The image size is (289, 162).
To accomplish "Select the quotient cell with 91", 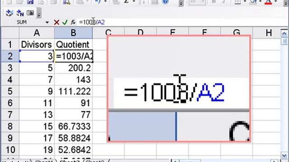I will pos(73,103).
